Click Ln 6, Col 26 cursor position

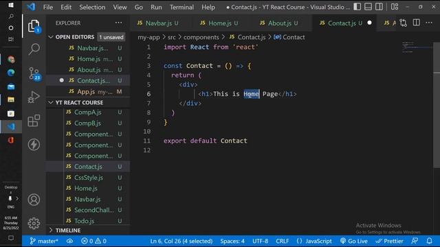point(181,241)
